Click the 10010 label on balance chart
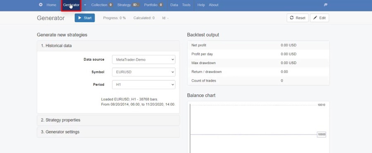Viewport: 372px width, 153px height. click(322, 105)
